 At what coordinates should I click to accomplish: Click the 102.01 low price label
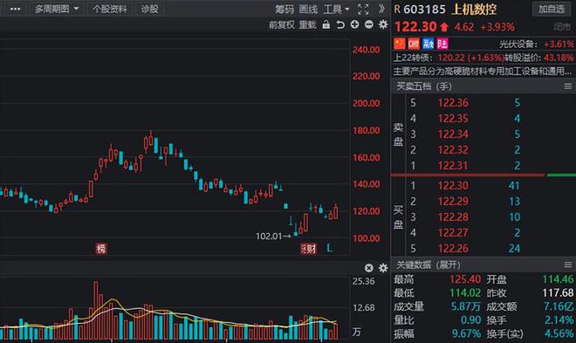point(269,237)
